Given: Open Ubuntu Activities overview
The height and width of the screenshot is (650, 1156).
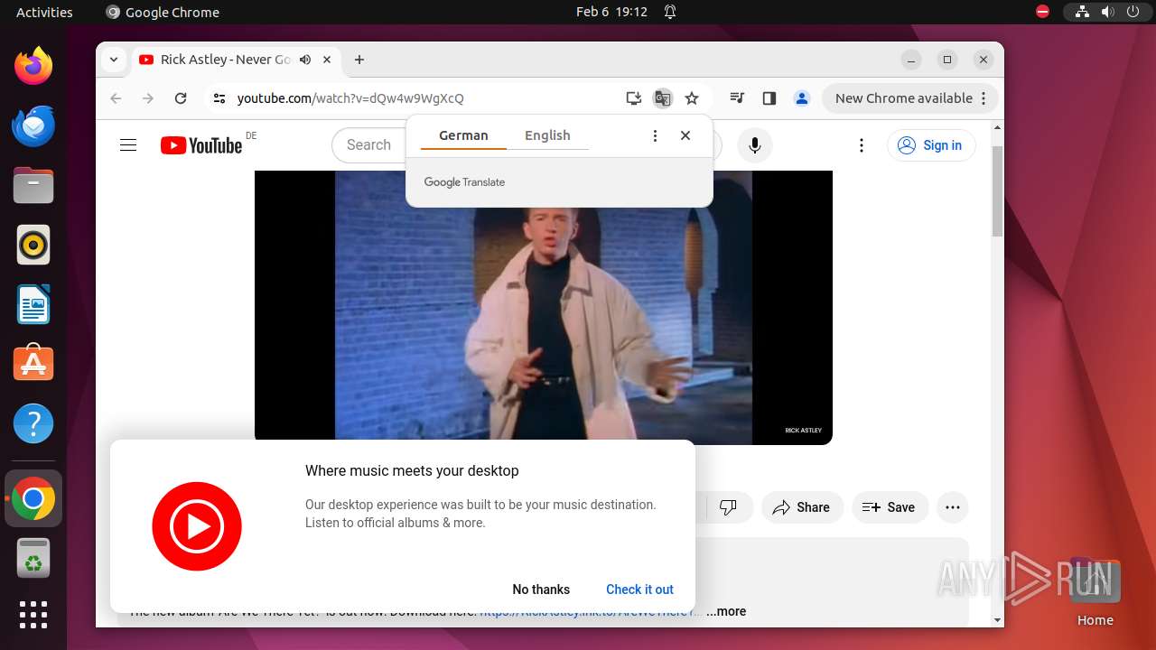Looking at the screenshot, I should click(x=44, y=12).
